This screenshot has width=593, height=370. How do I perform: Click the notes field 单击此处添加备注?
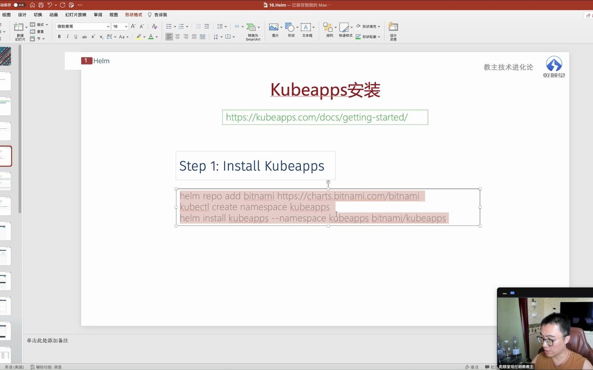(x=47, y=340)
